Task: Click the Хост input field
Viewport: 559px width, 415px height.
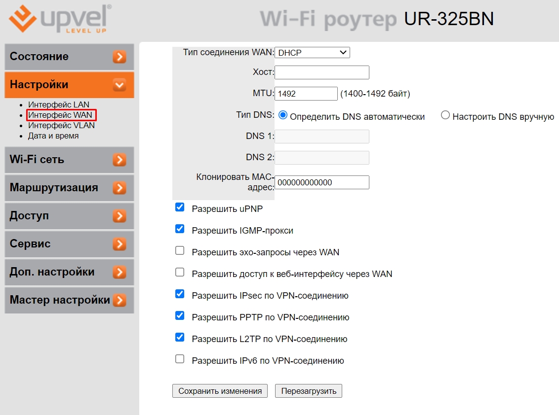Action: 322,72
